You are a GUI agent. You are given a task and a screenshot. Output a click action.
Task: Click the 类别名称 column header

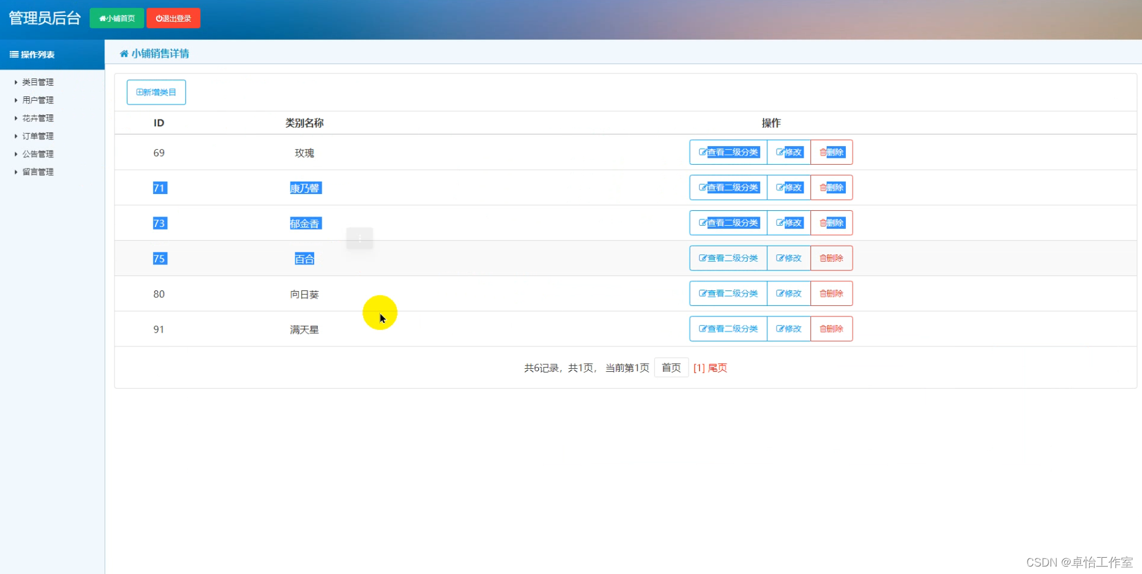[304, 123]
